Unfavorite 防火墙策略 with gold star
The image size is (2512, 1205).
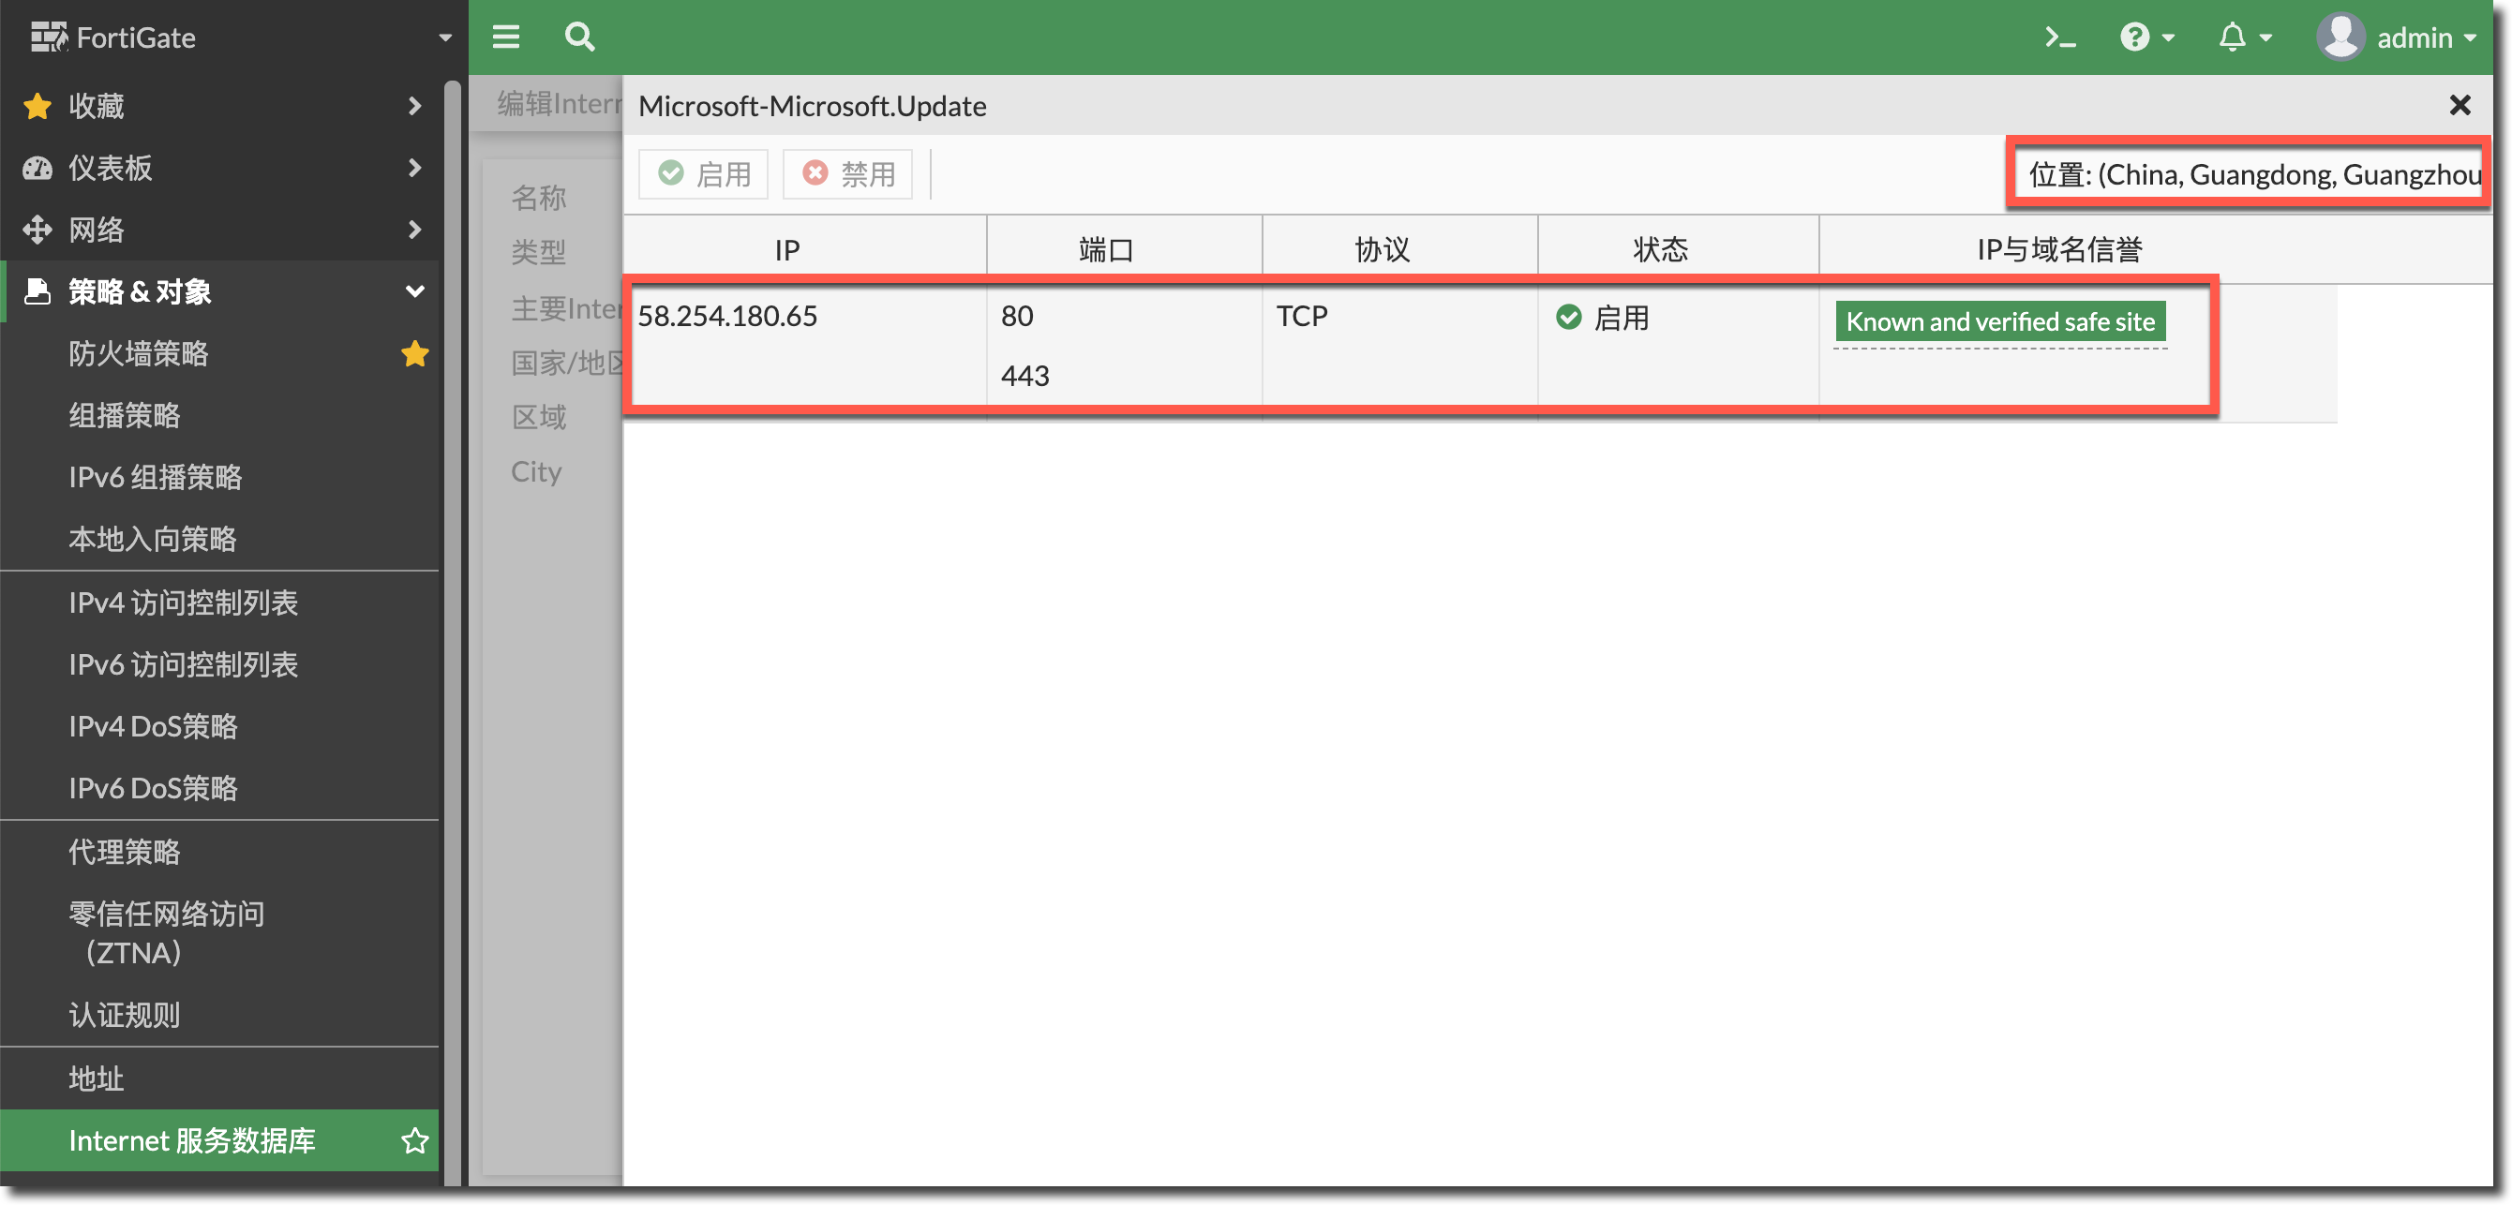tap(414, 353)
